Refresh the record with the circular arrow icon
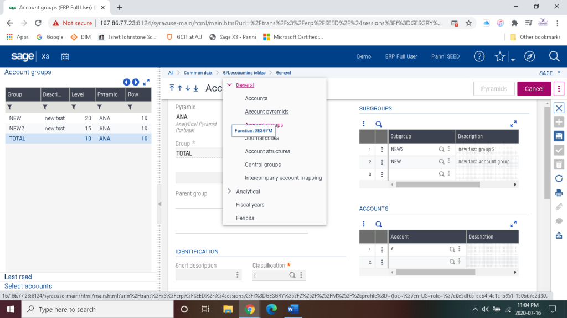The width and height of the screenshot is (567, 318). point(559,178)
